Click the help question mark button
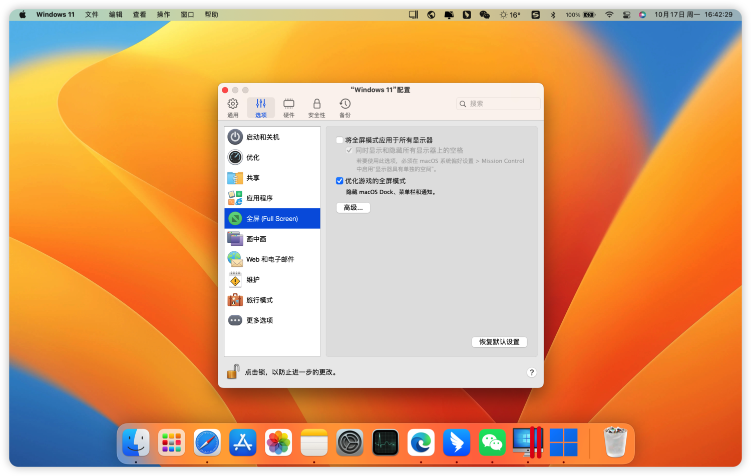 [532, 372]
